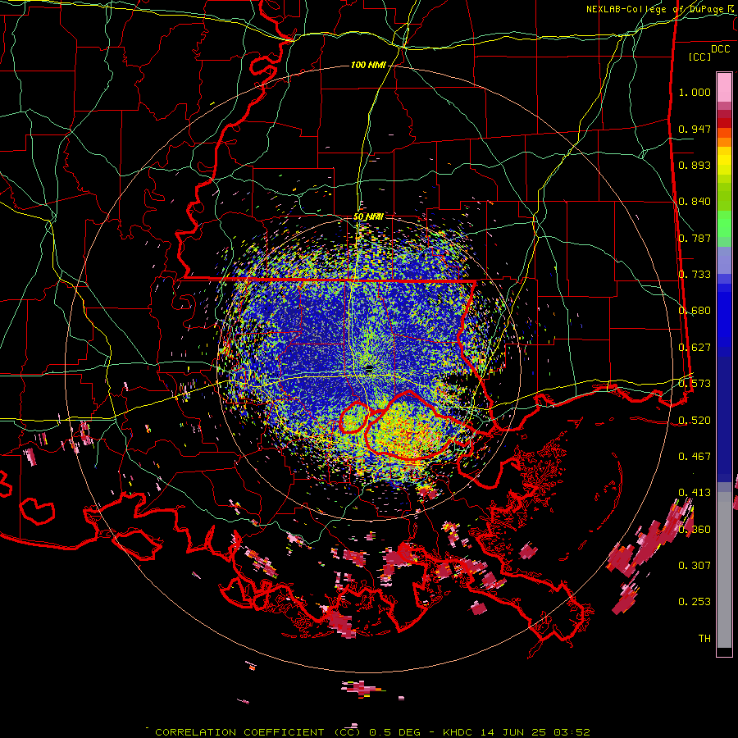Screen dimensions: 738x738
Task: Click the 0.253 scale value
Action: (695, 602)
